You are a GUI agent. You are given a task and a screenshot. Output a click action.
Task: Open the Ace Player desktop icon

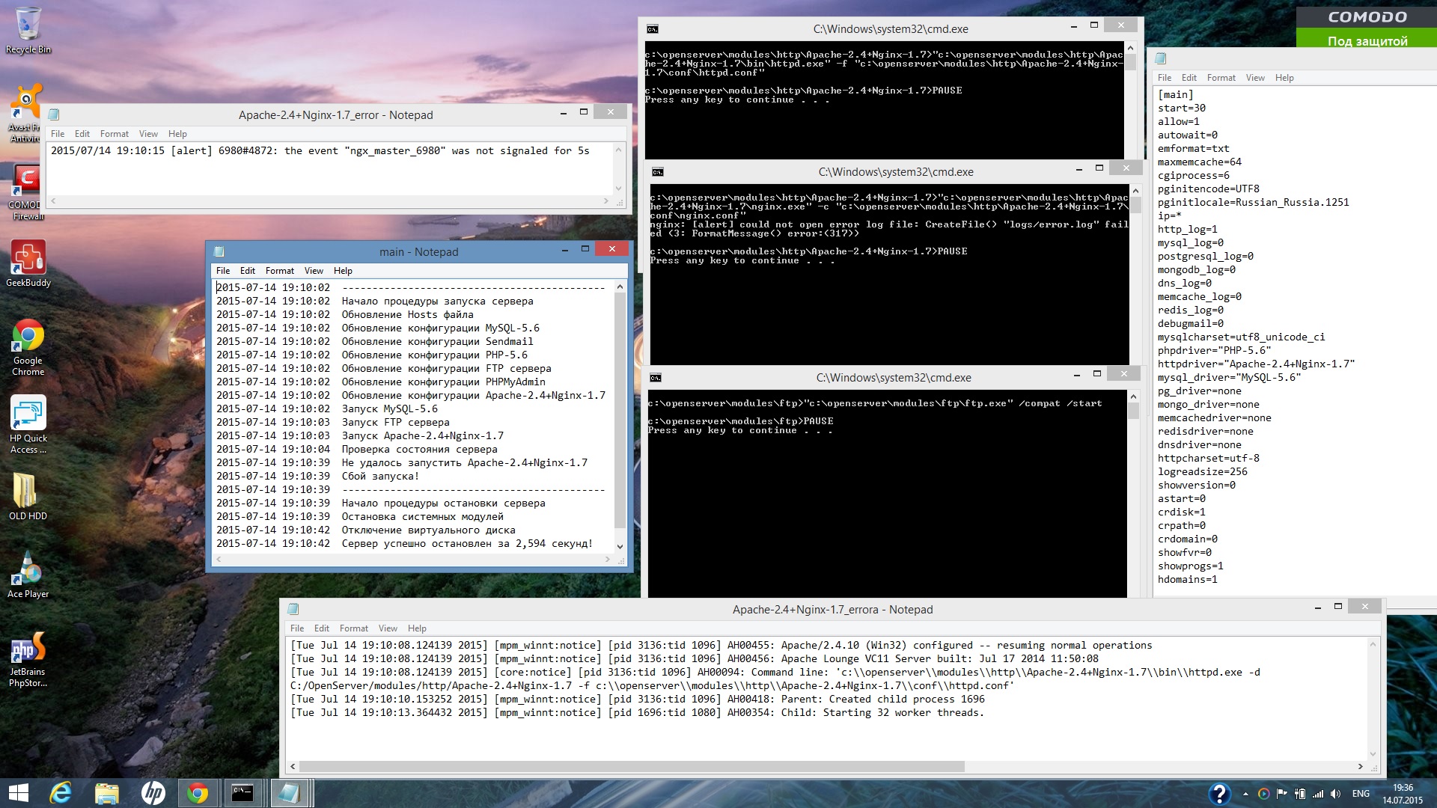point(28,571)
